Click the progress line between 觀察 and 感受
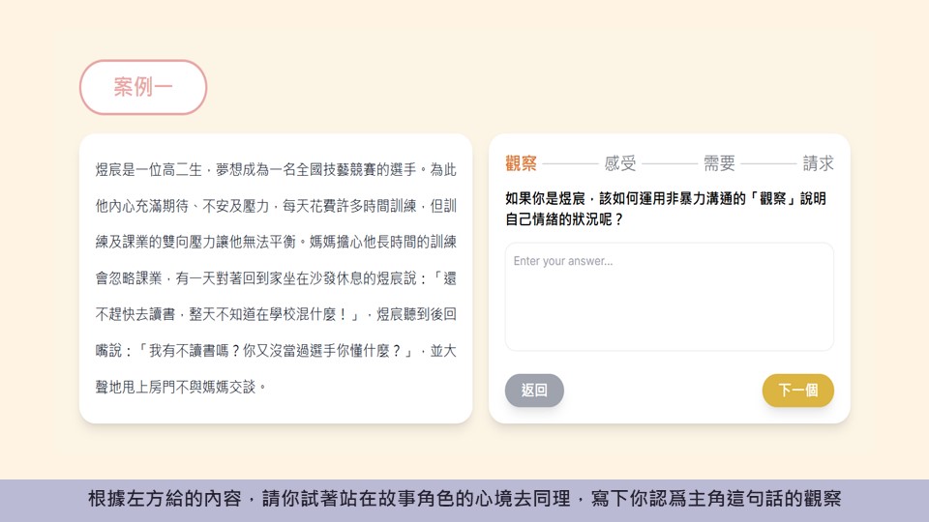 [570, 163]
